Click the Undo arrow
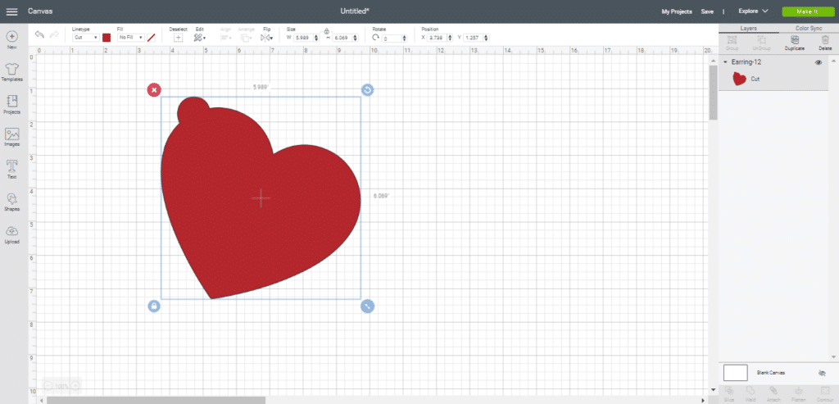The width and height of the screenshot is (839, 404). [39, 35]
